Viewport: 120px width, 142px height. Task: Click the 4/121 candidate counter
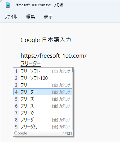(x=67, y=133)
